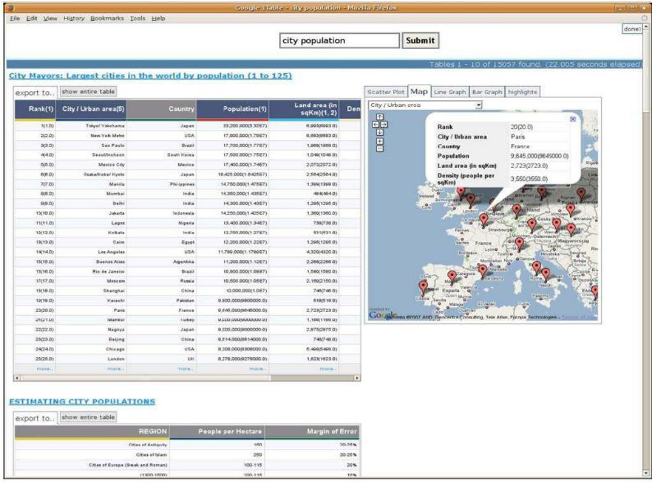The width and height of the screenshot is (652, 489).
Task: Click the table's horizontal scrollbar thumb
Action: pyautogui.click(x=146, y=378)
